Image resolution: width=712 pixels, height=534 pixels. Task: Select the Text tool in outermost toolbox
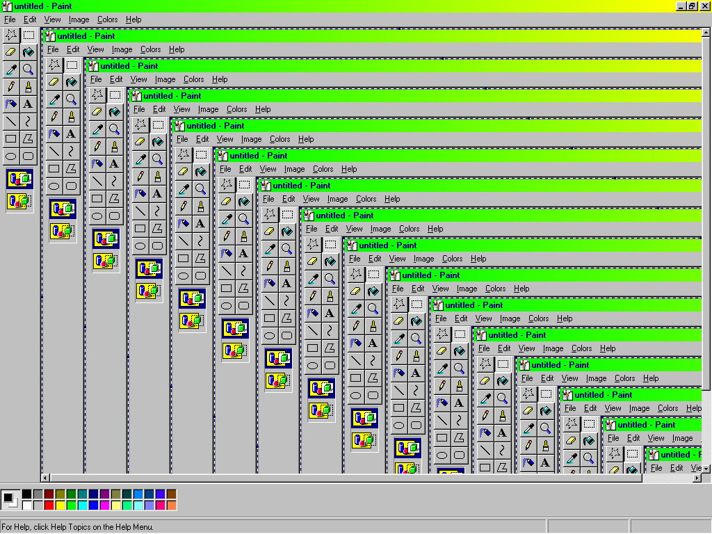click(28, 104)
